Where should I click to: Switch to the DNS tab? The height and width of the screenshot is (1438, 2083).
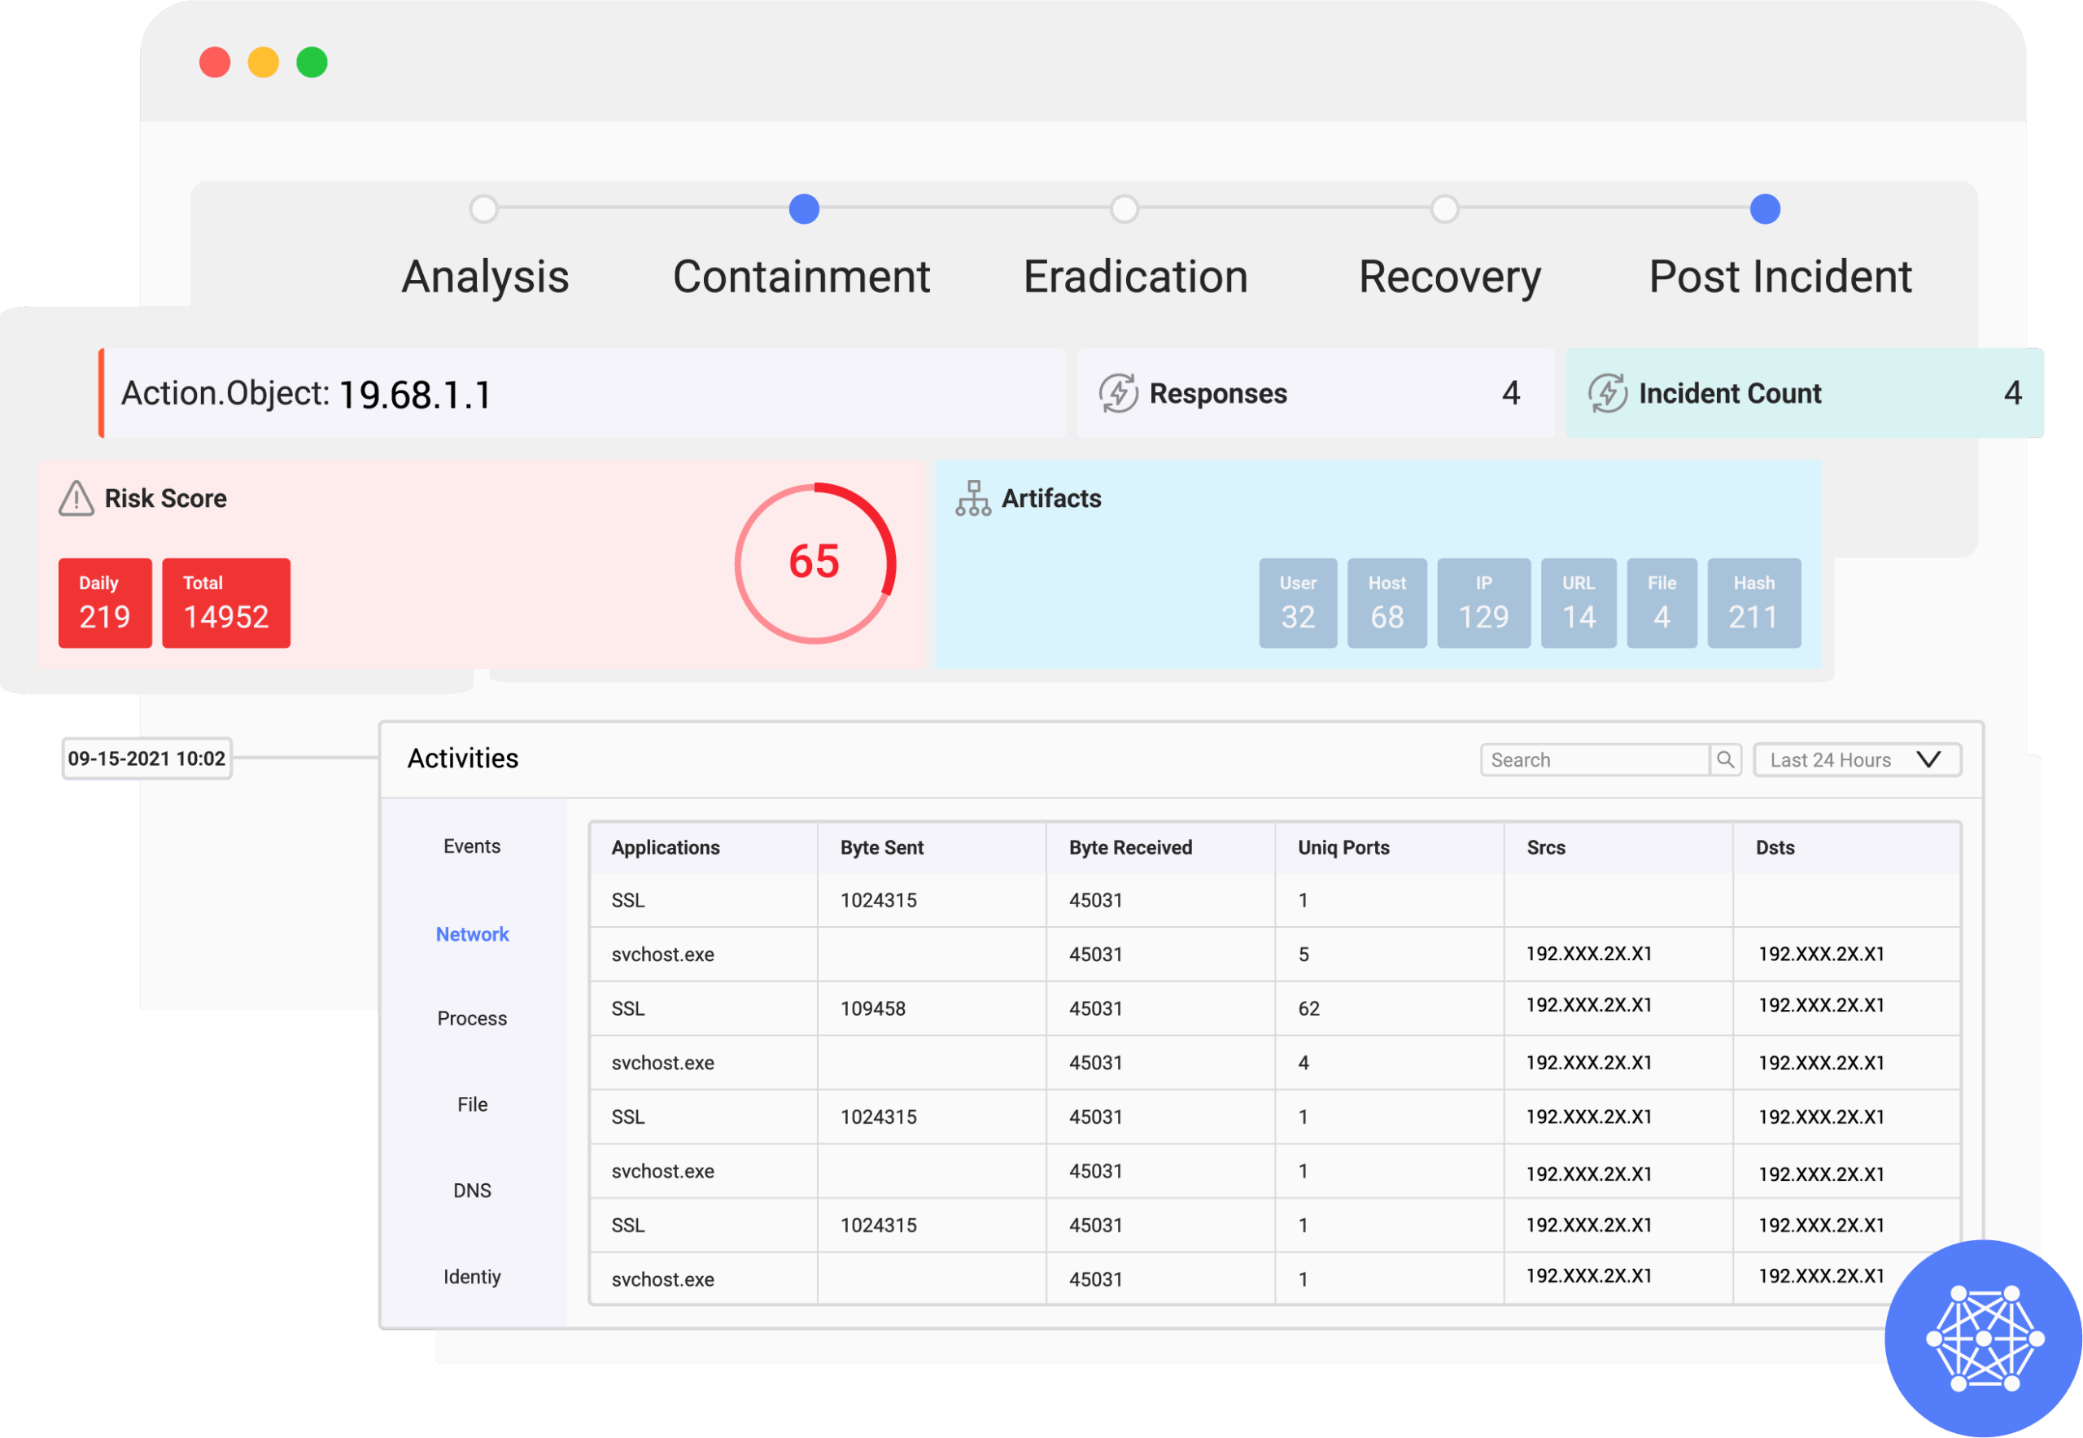coord(471,1191)
